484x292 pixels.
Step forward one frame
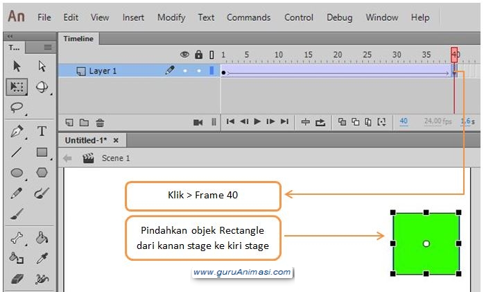(x=270, y=121)
